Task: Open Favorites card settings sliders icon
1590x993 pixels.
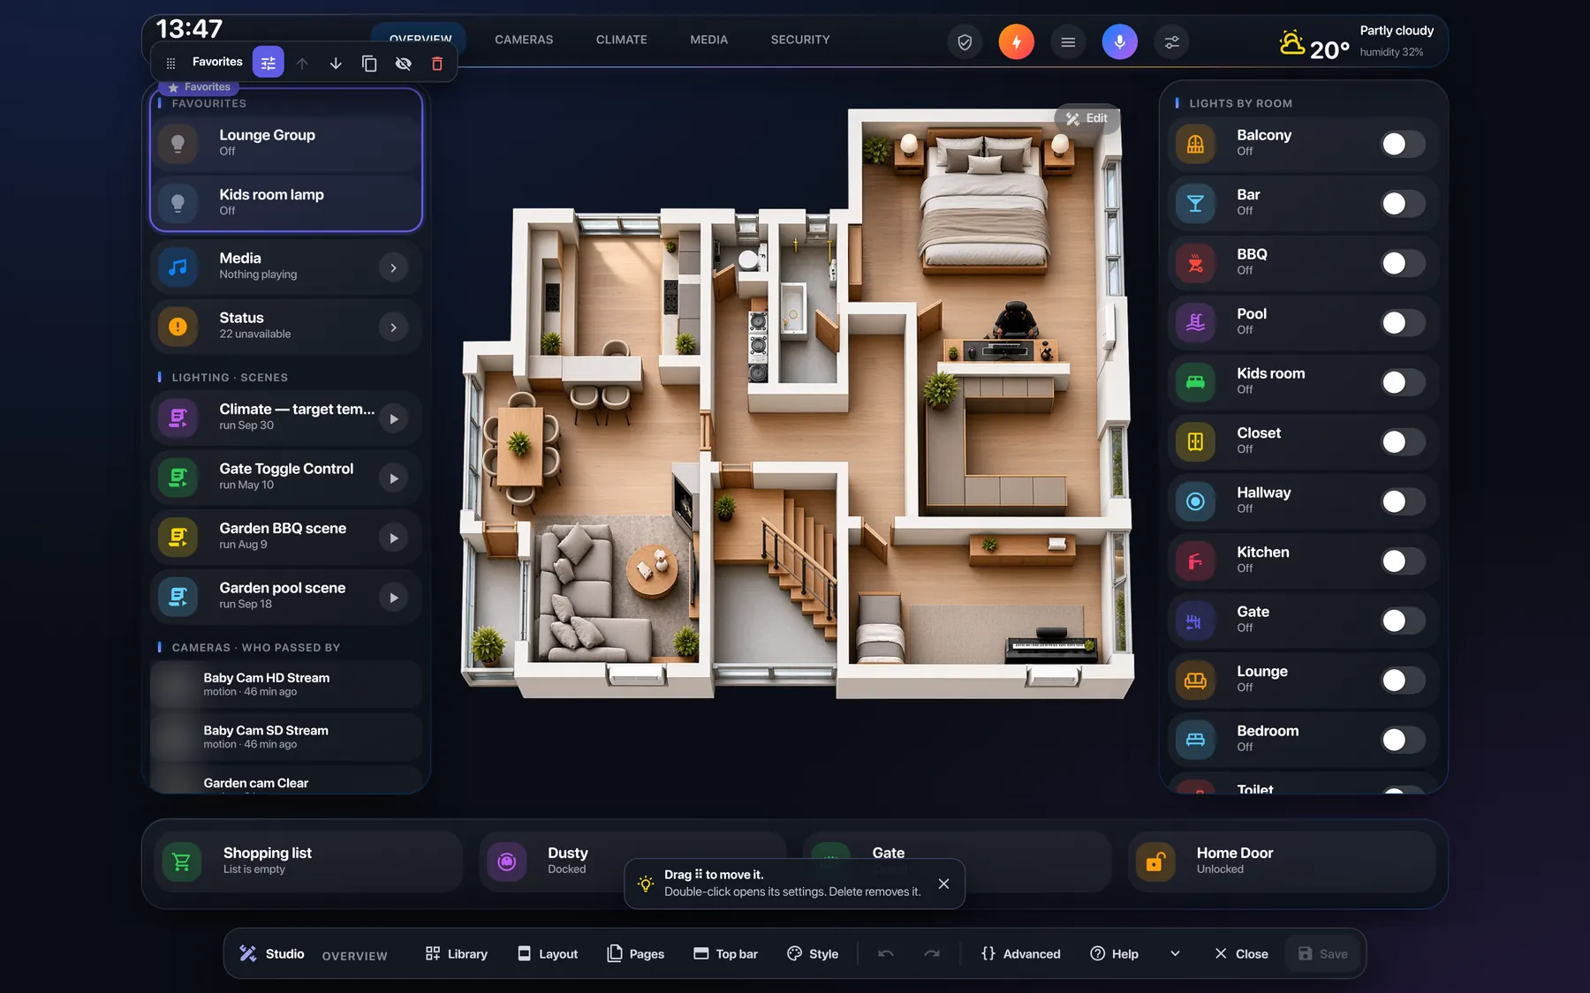Action: tap(269, 63)
